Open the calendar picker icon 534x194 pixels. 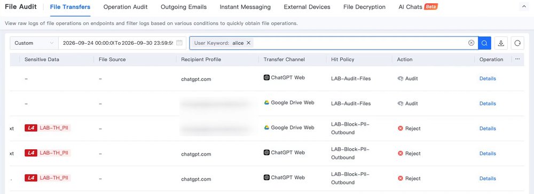click(x=179, y=43)
